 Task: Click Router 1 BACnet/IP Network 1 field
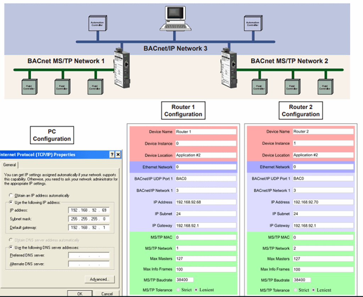pos(206,190)
